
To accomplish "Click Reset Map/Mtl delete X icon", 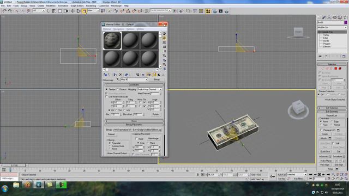I will 121,75.
